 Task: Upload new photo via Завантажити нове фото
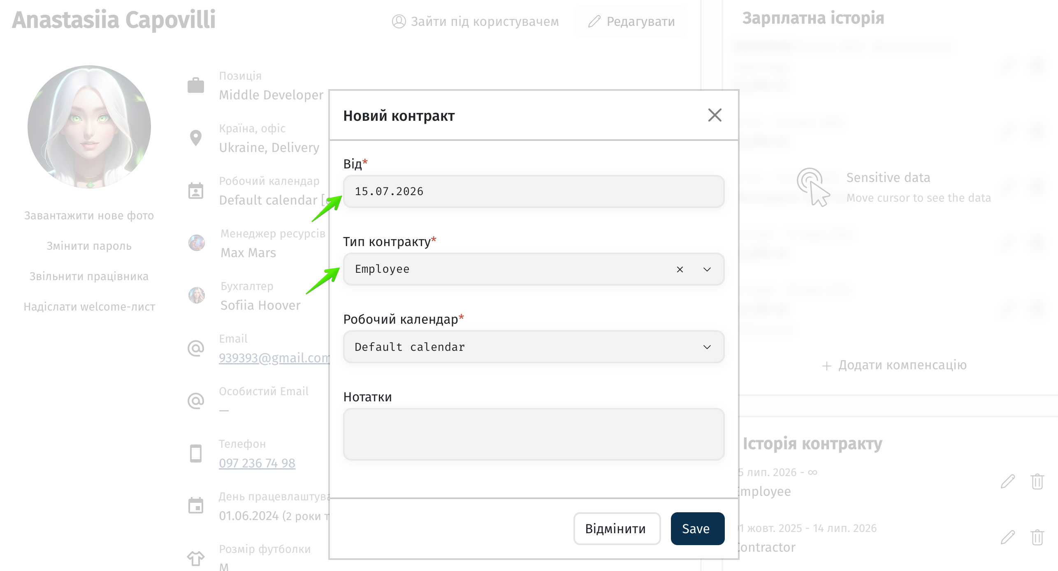[x=89, y=216]
